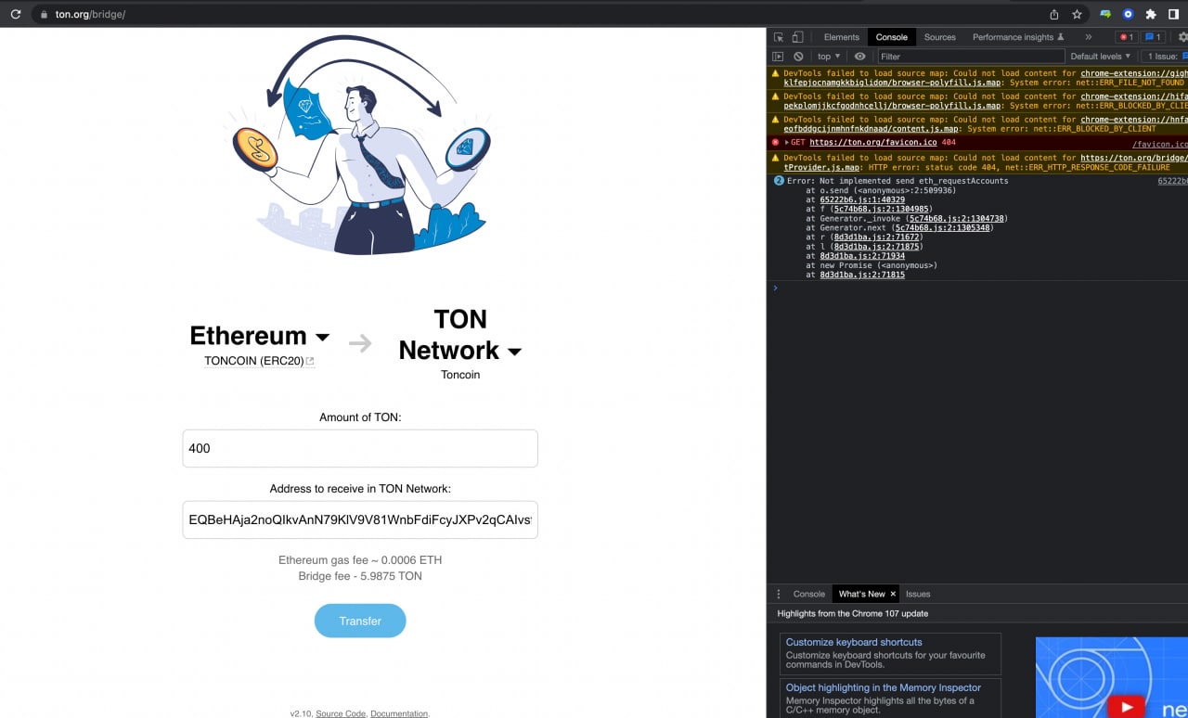Open the Extensions puzzle icon
Viewport: 1188px width, 718px height.
point(1152,15)
